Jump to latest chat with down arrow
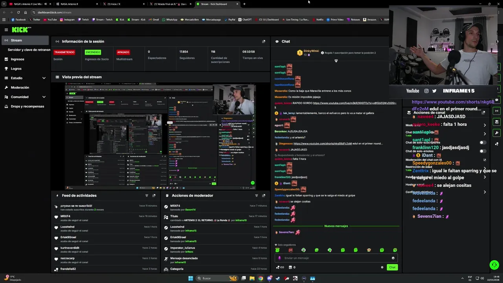 (x=336, y=61)
